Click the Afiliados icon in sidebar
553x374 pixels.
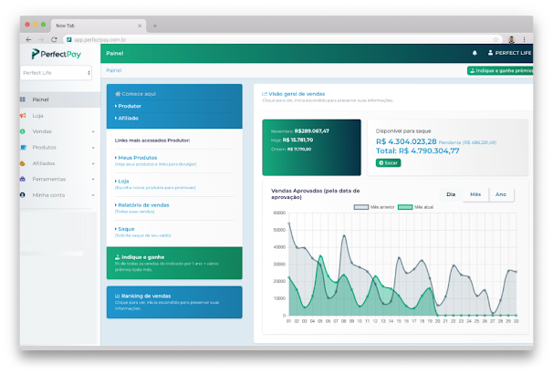[x=23, y=163]
